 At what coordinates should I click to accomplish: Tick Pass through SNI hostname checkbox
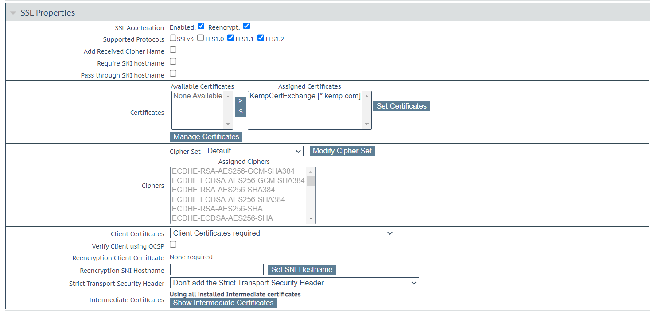pos(173,74)
